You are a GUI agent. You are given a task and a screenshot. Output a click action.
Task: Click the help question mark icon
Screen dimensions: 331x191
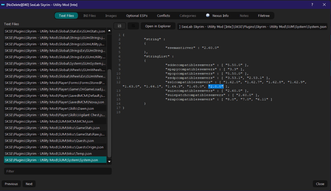click(x=312, y=5)
